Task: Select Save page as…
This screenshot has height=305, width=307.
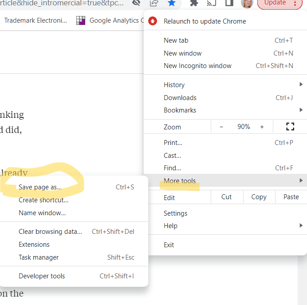Action: click(x=40, y=187)
